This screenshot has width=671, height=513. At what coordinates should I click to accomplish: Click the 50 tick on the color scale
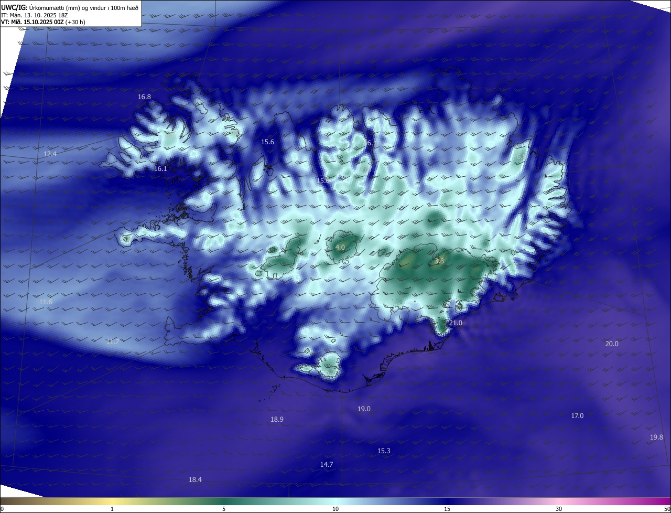click(x=667, y=509)
